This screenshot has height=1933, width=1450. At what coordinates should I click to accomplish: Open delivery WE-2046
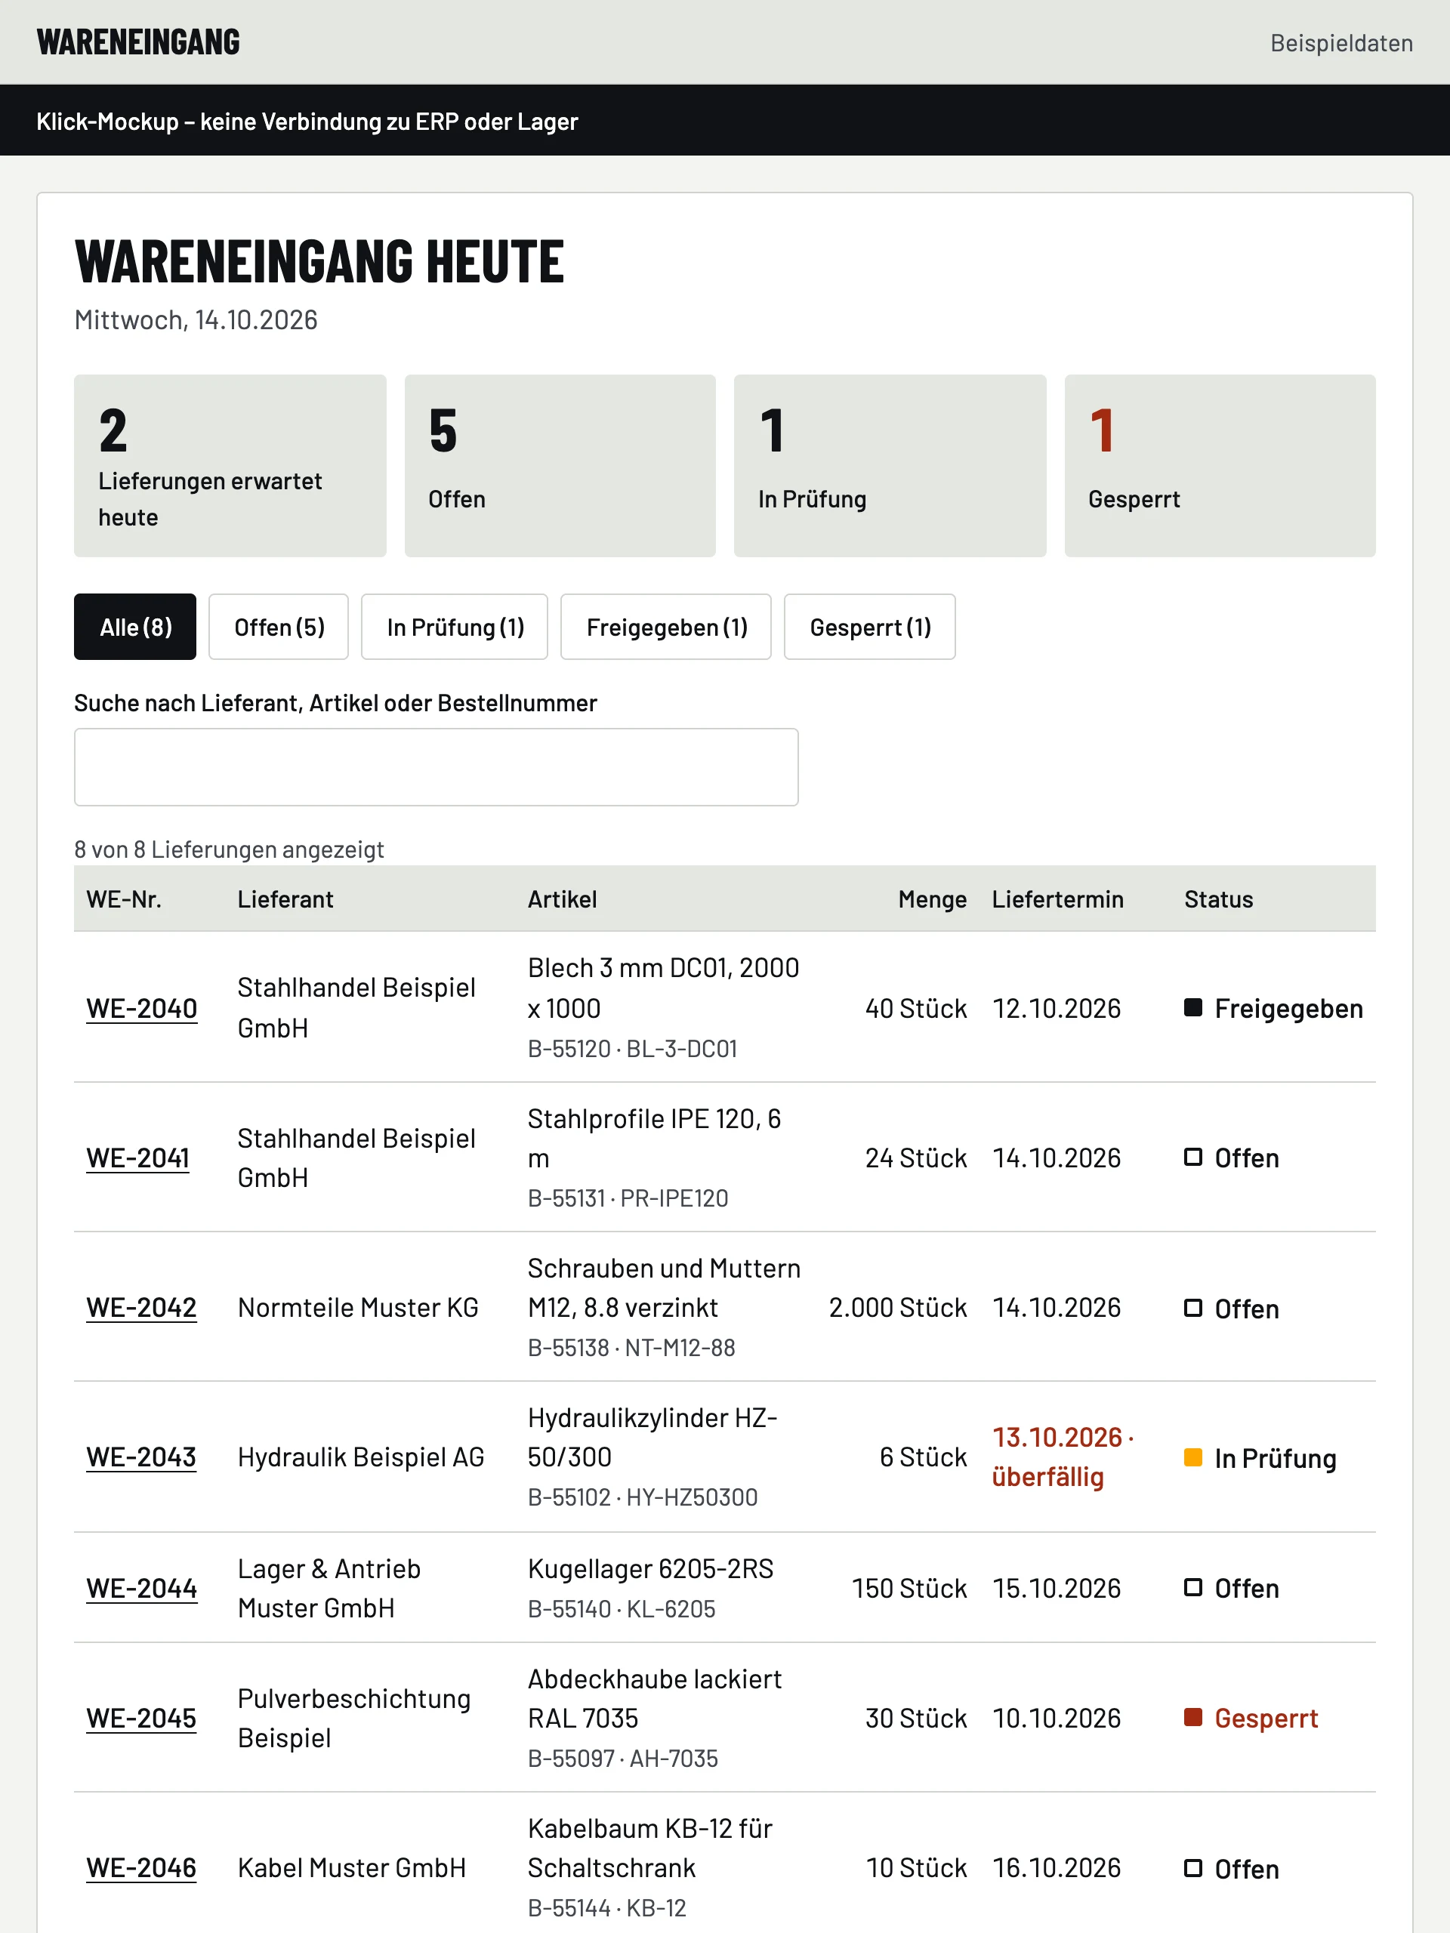141,1867
